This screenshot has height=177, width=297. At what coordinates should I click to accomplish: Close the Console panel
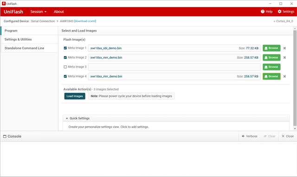tap(288, 136)
